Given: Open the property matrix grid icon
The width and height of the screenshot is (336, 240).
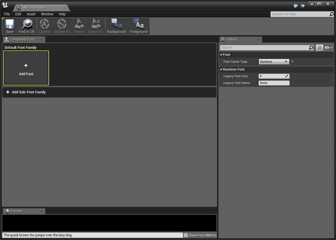Looking at the screenshot, I should click(320, 48).
